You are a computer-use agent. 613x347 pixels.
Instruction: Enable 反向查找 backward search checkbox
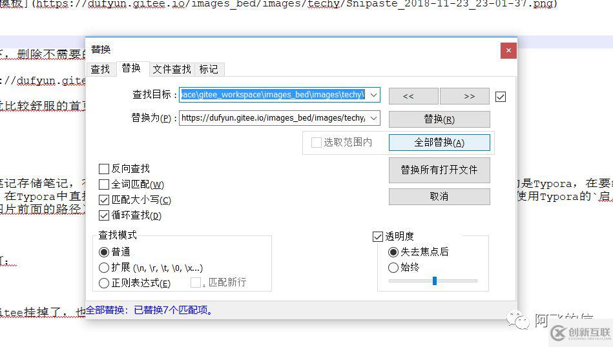pyautogui.click(x=104, y=169)
